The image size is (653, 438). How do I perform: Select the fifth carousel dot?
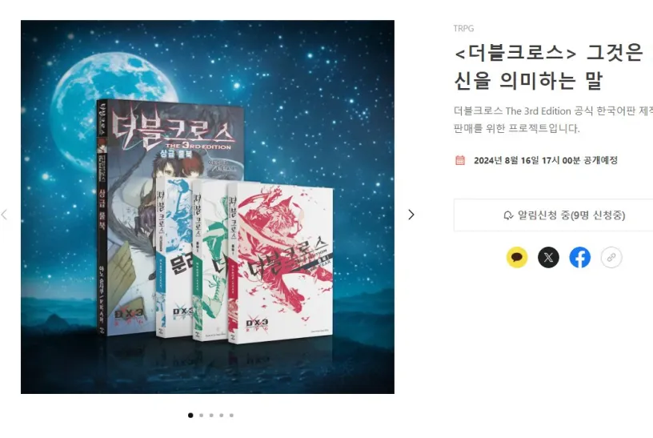click(x=231, y=415)
